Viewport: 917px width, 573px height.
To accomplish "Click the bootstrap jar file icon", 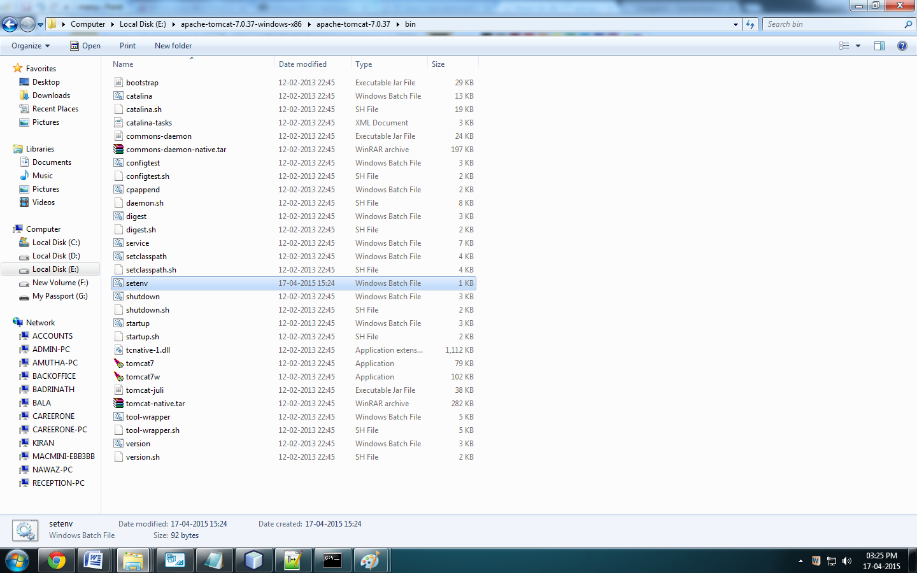I will [x=118, y=82].
